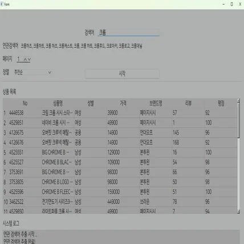Click review count cell 145

click(189, 133)
